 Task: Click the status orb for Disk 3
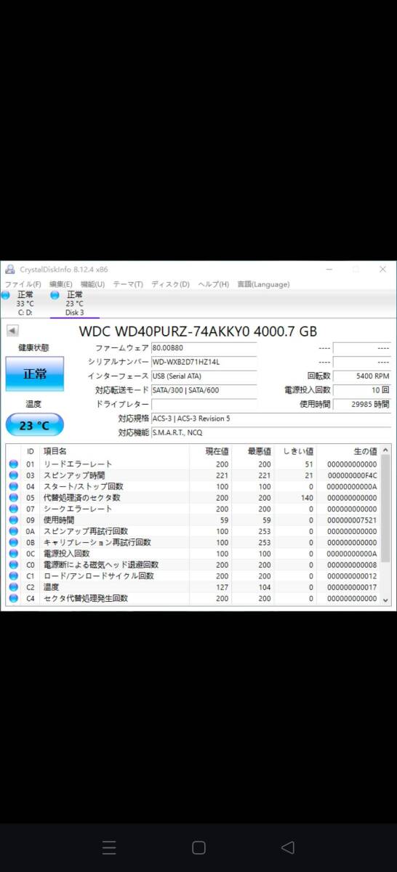[x=55, y=295]
